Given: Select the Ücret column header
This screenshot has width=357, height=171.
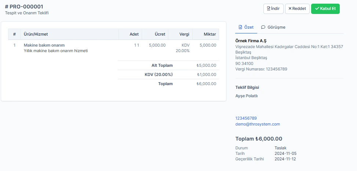Looking at the screenshot, I should 155,34.
